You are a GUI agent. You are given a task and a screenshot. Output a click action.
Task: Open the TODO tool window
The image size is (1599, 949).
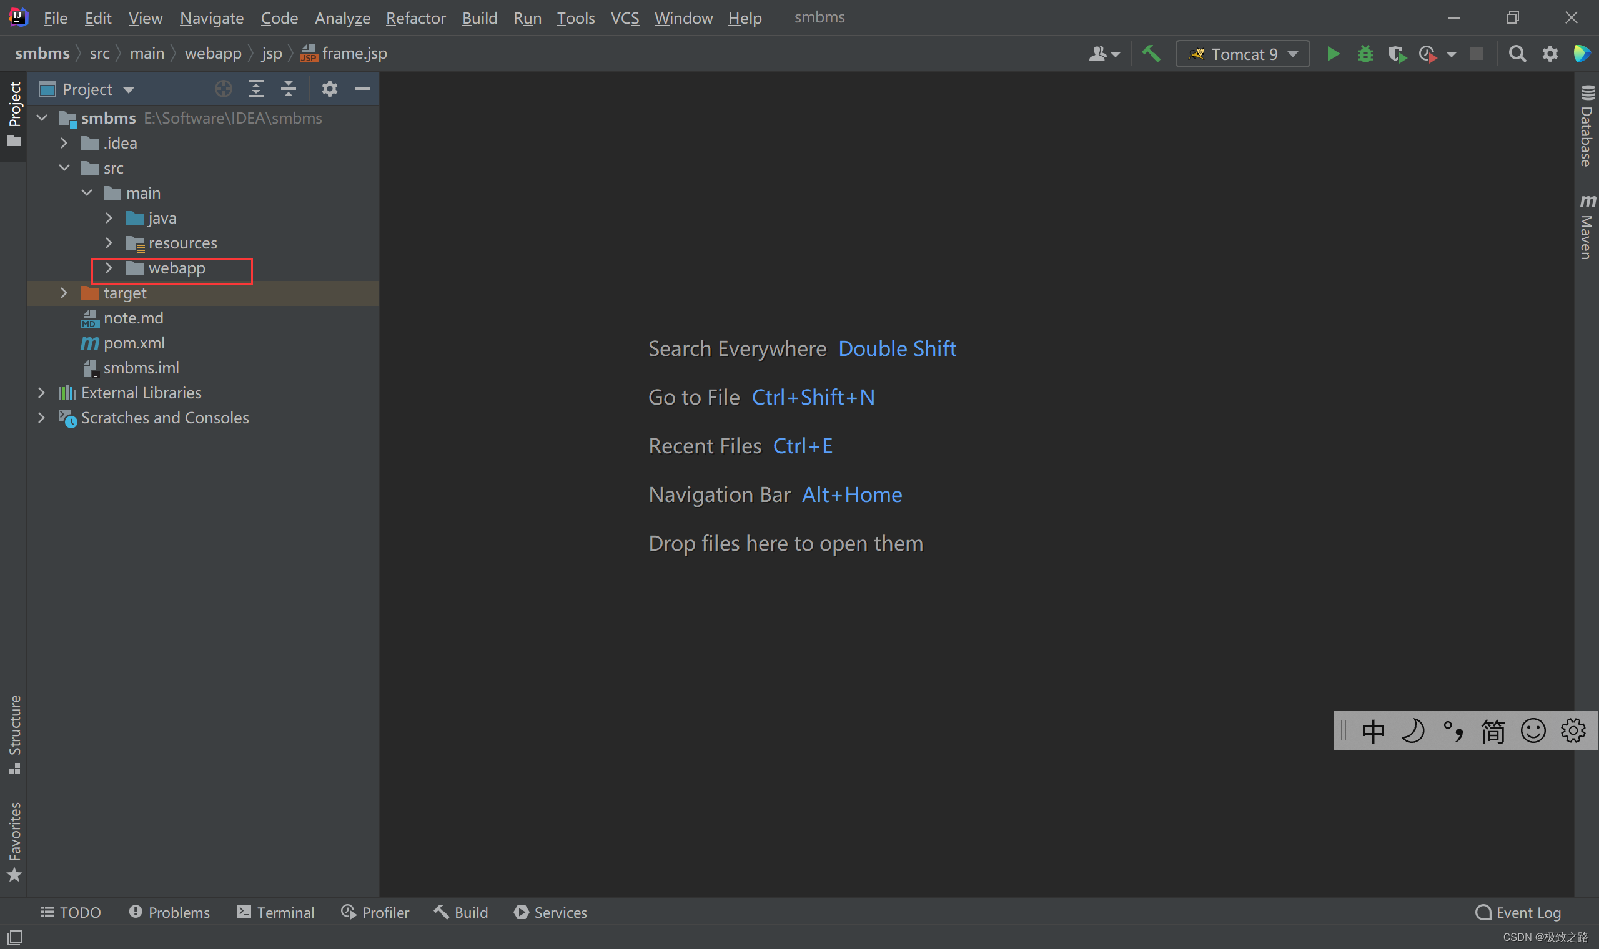tap(71, 913)
